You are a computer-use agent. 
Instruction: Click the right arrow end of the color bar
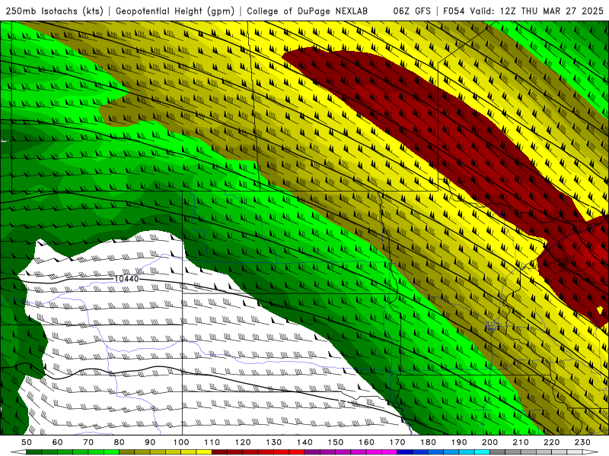pyautogui.click(x=591, y=452)
